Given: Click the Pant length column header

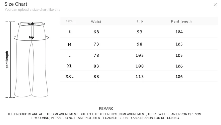Looking at the screenshot, I should pyautogui.click(x=181, y=21).
